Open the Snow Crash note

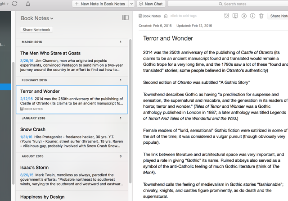click(72, 137)
